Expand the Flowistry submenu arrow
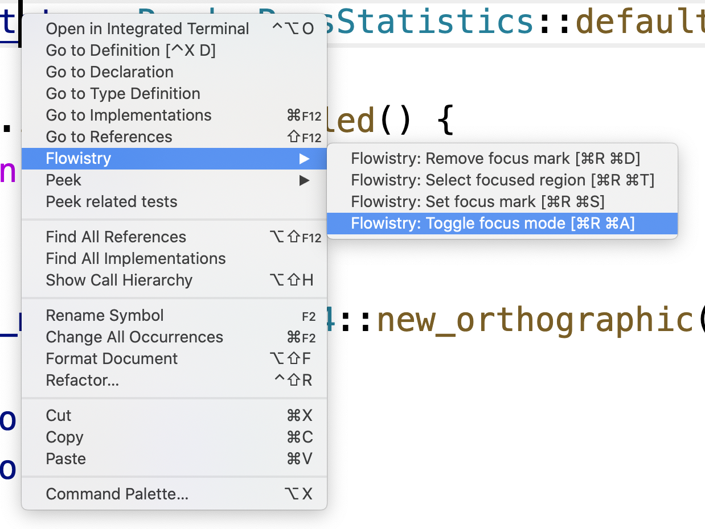The height and width of the screenshot is (529, 705). 305,159
